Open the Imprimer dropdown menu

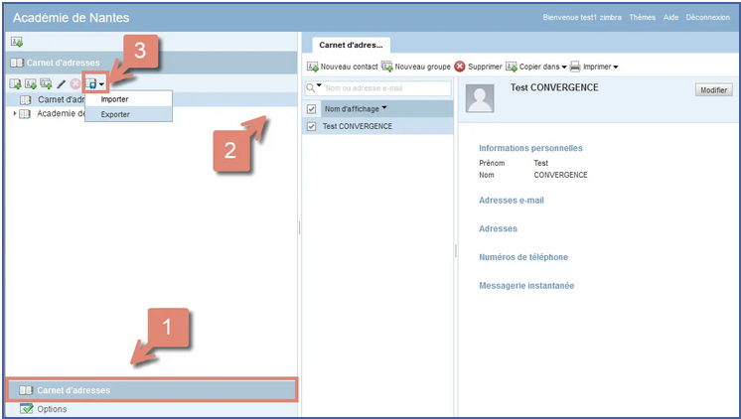(x=594, y=67)
